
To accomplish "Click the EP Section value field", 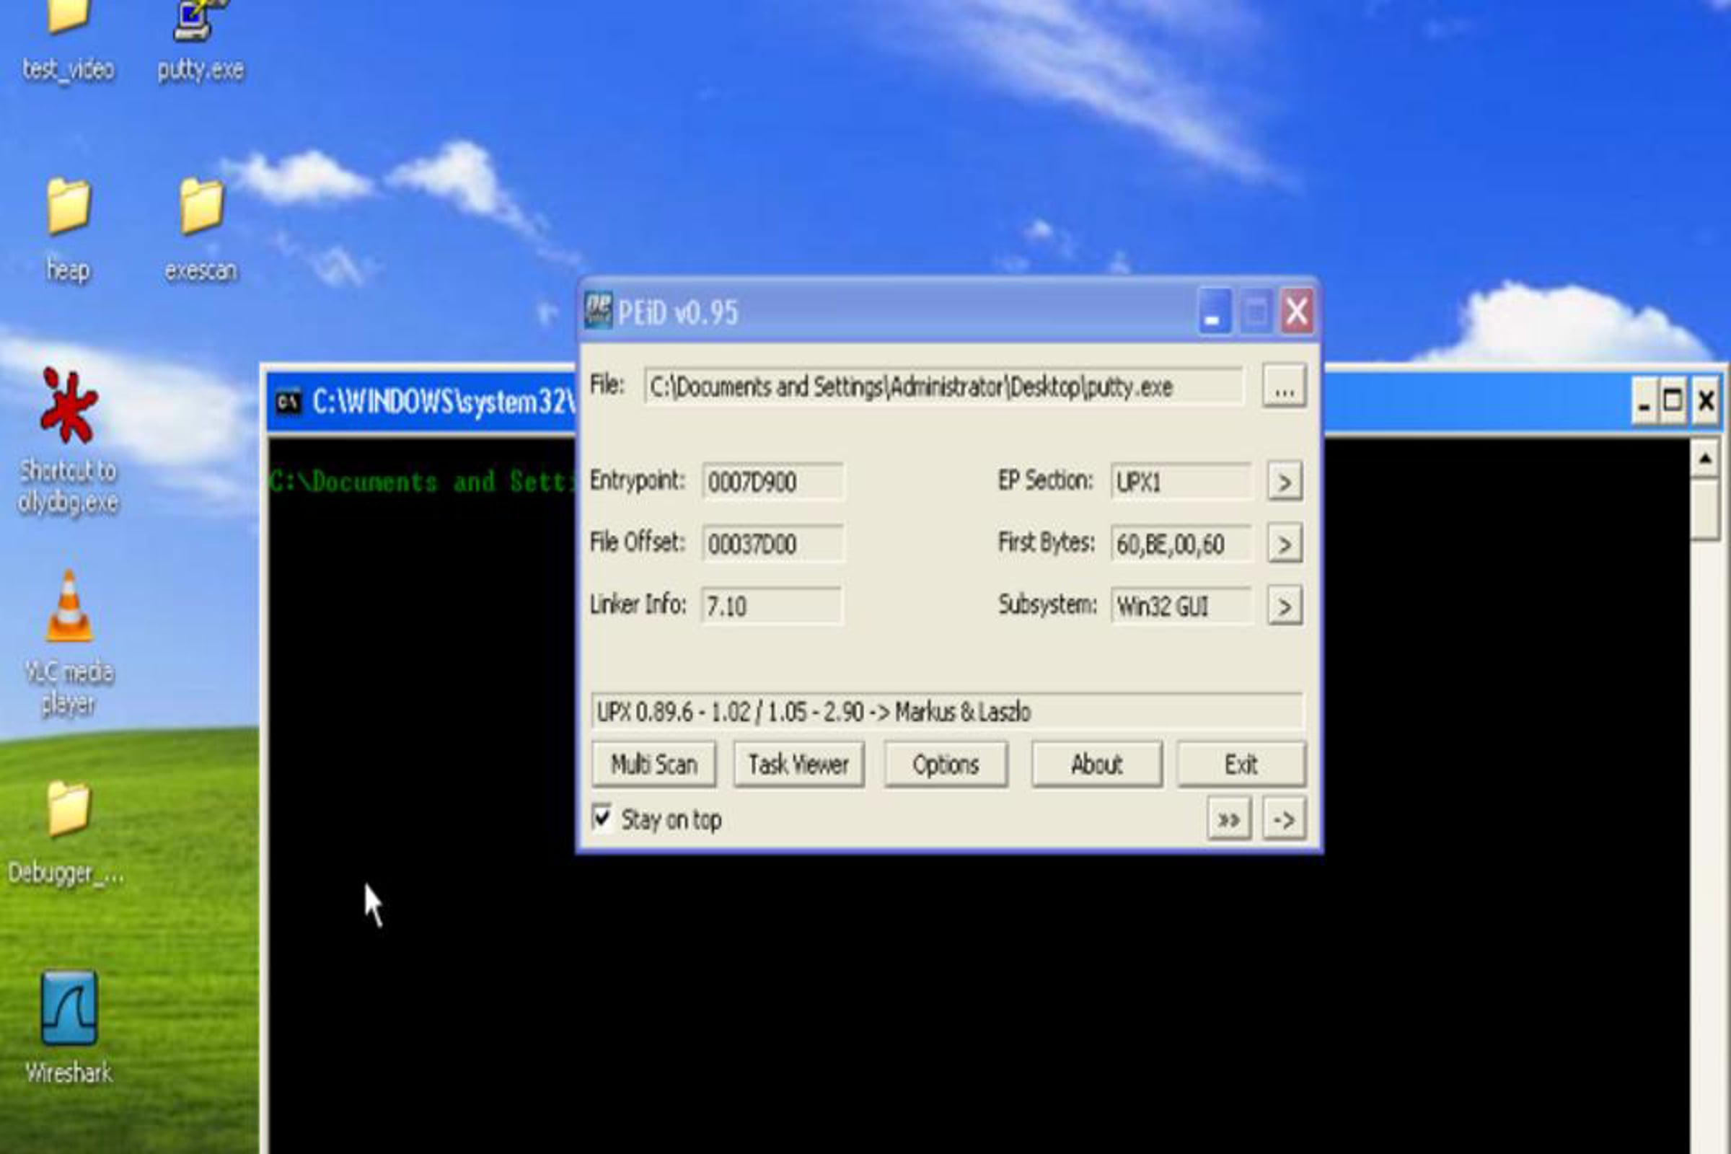I will click(x=1181, y=481).
